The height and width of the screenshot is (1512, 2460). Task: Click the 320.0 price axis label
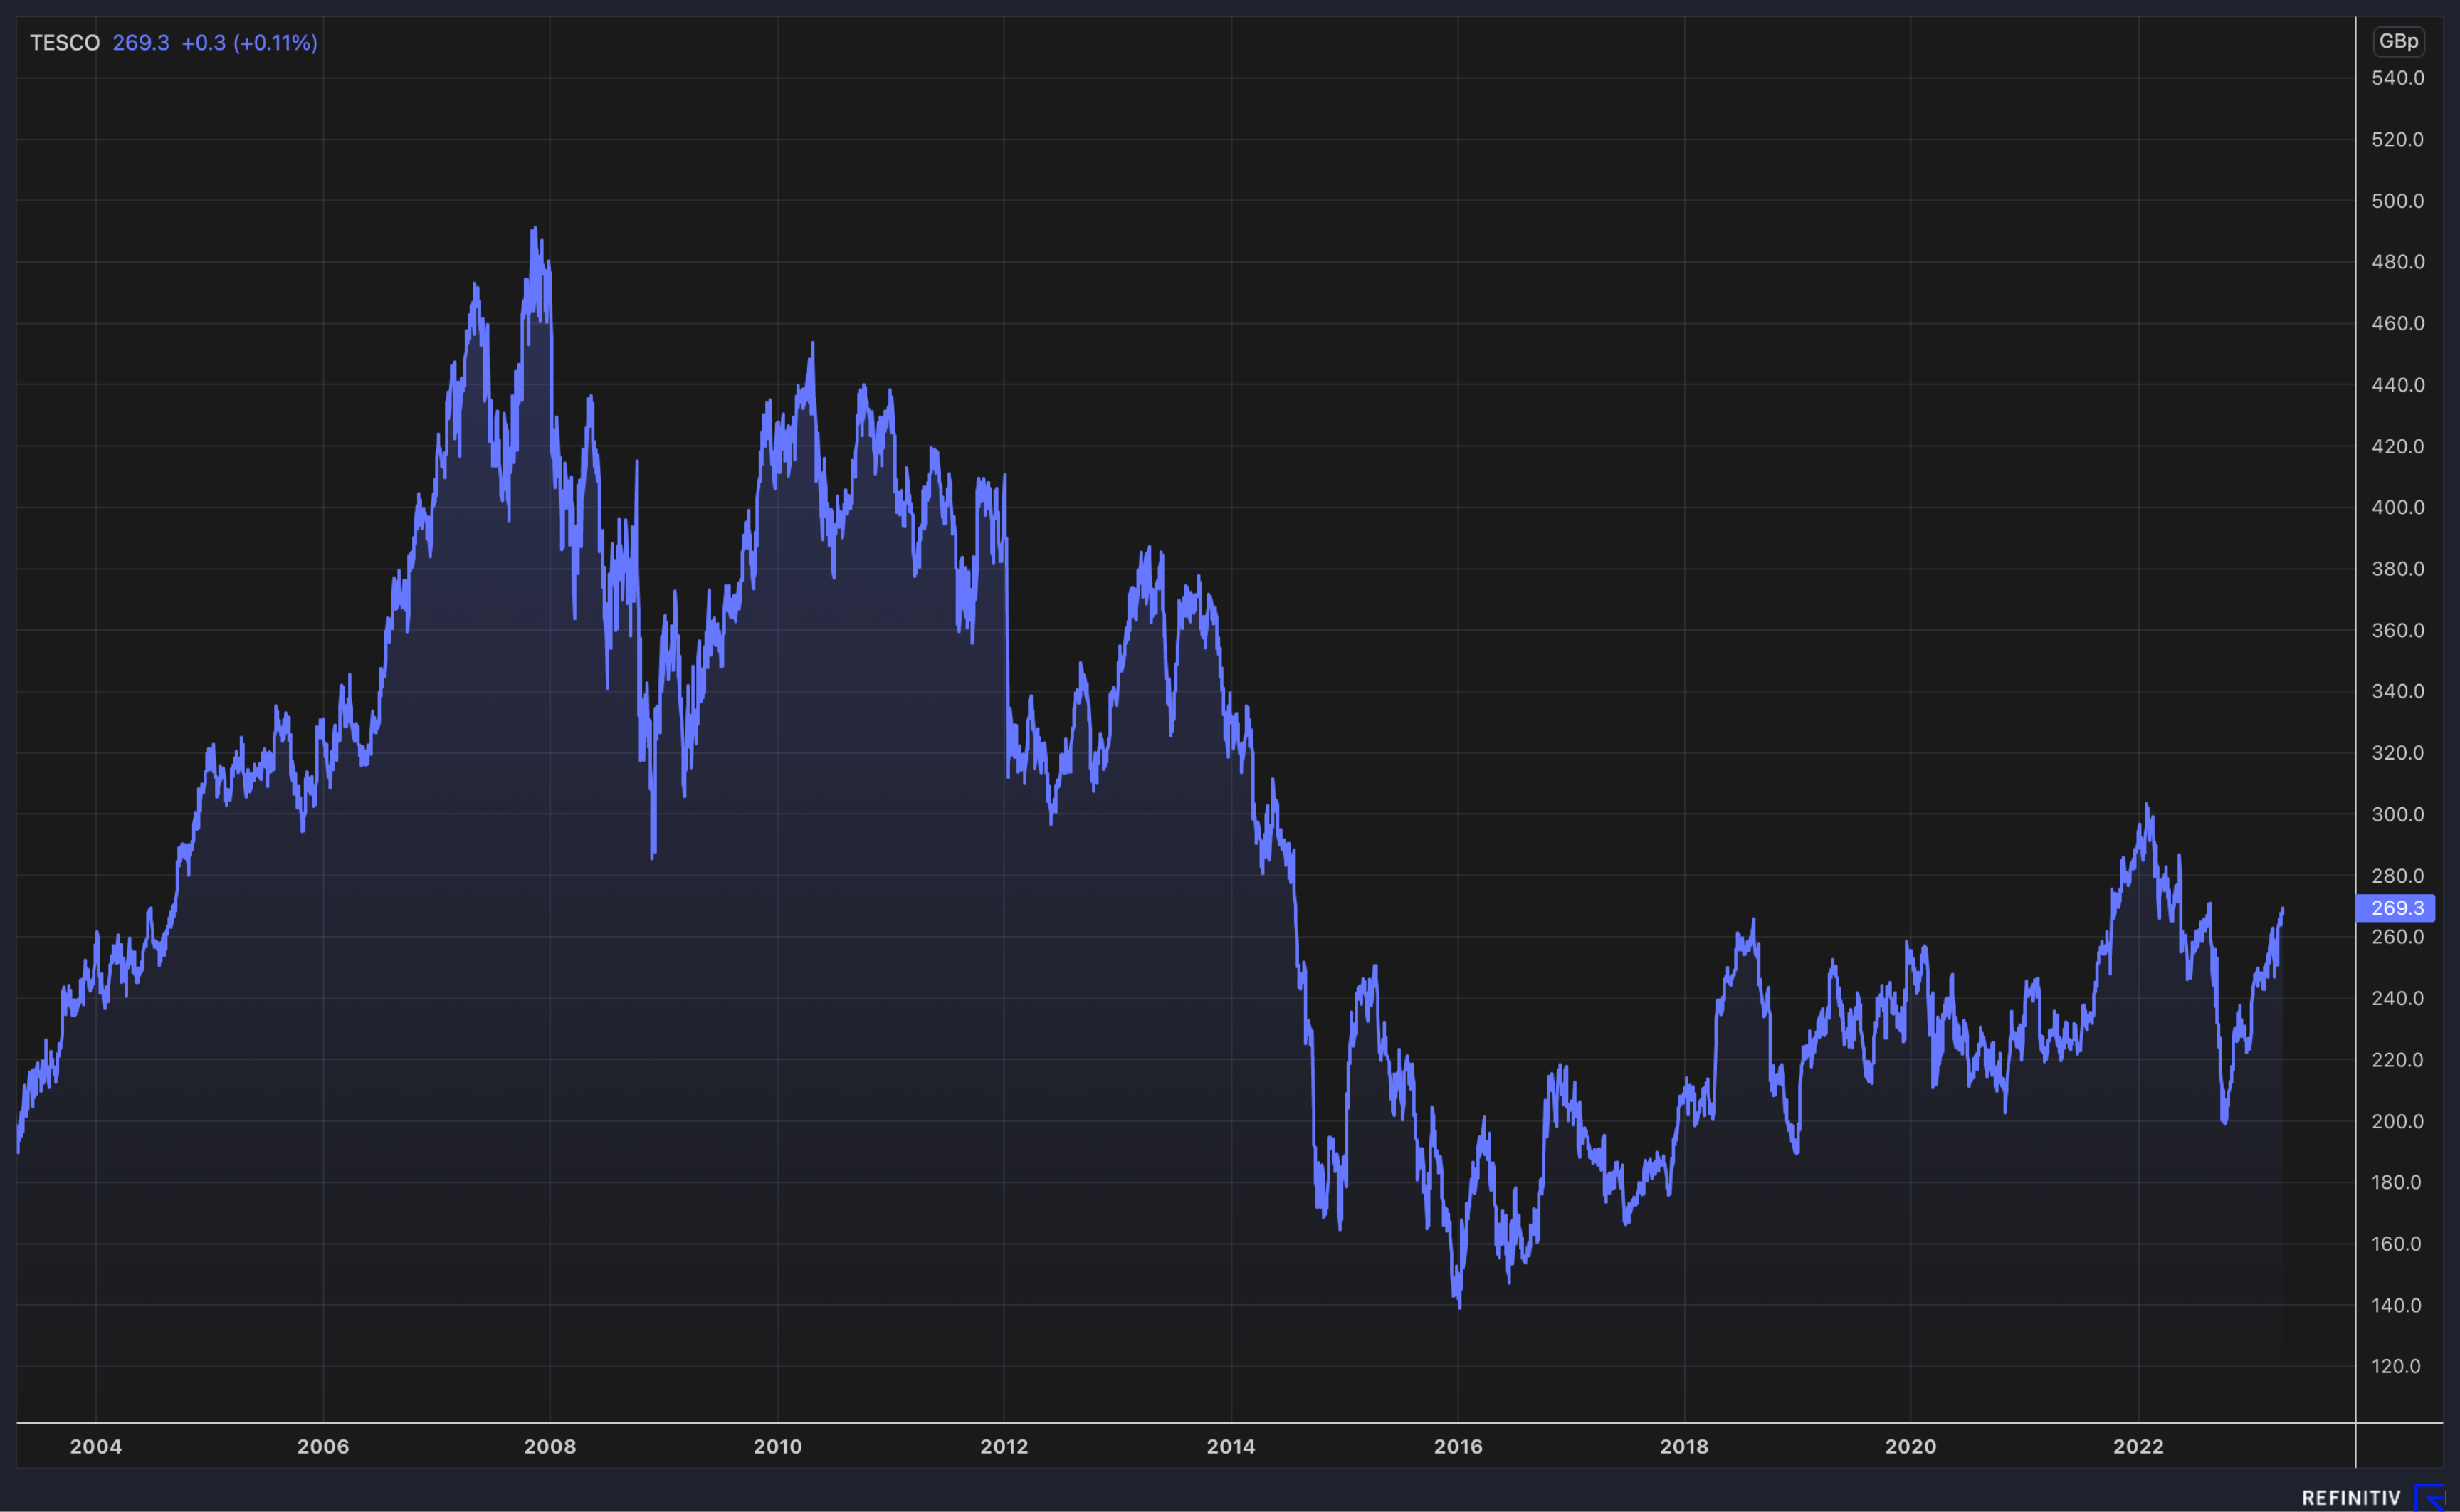2398,753
